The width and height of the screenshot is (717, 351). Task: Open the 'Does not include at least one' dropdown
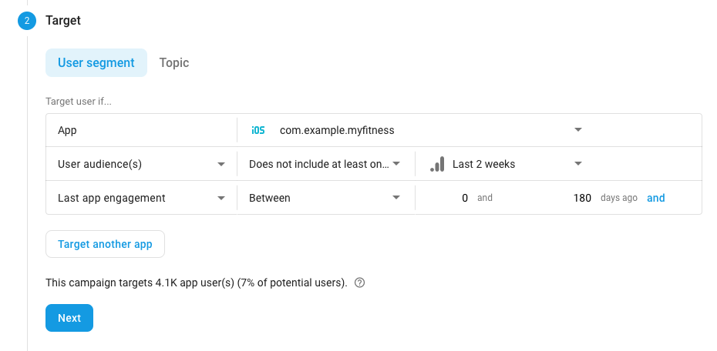(x=325, y=164)
